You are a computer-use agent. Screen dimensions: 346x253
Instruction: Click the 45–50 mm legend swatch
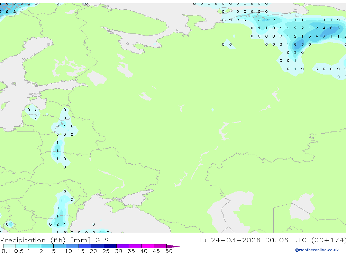pos(161,246)
